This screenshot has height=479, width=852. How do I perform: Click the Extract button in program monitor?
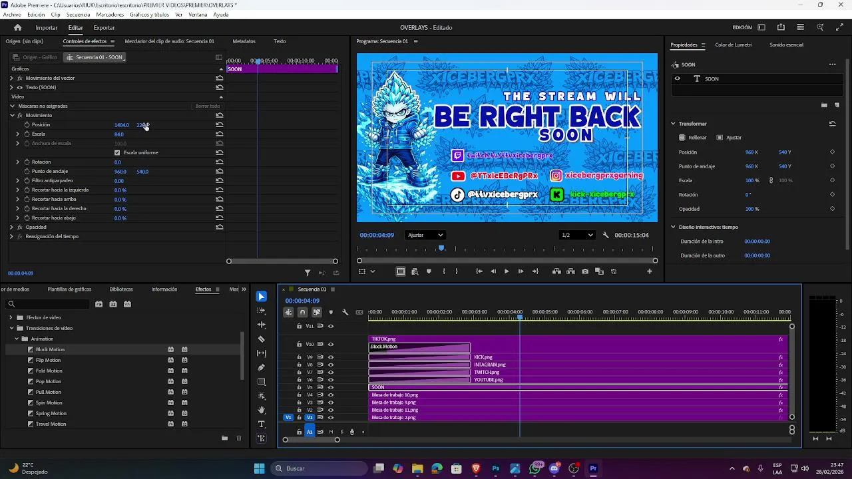571,271
